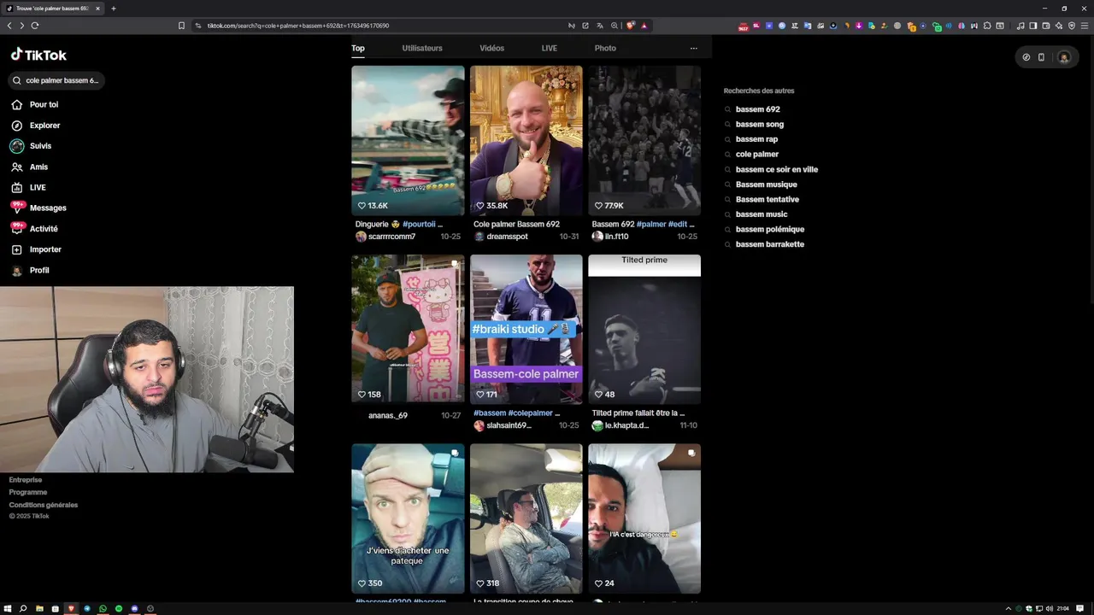Open the Activité notifications
This screenshot has width=1094, height=615.
[x=34, y=228]
